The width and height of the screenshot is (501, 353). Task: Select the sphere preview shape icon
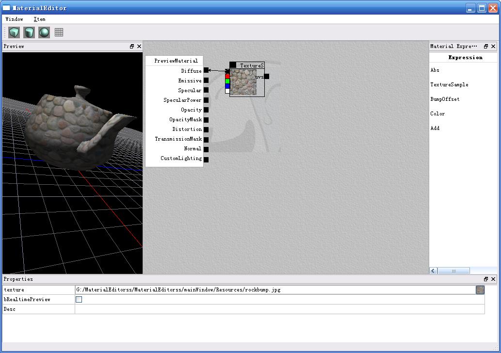click(x=44, y=32)
